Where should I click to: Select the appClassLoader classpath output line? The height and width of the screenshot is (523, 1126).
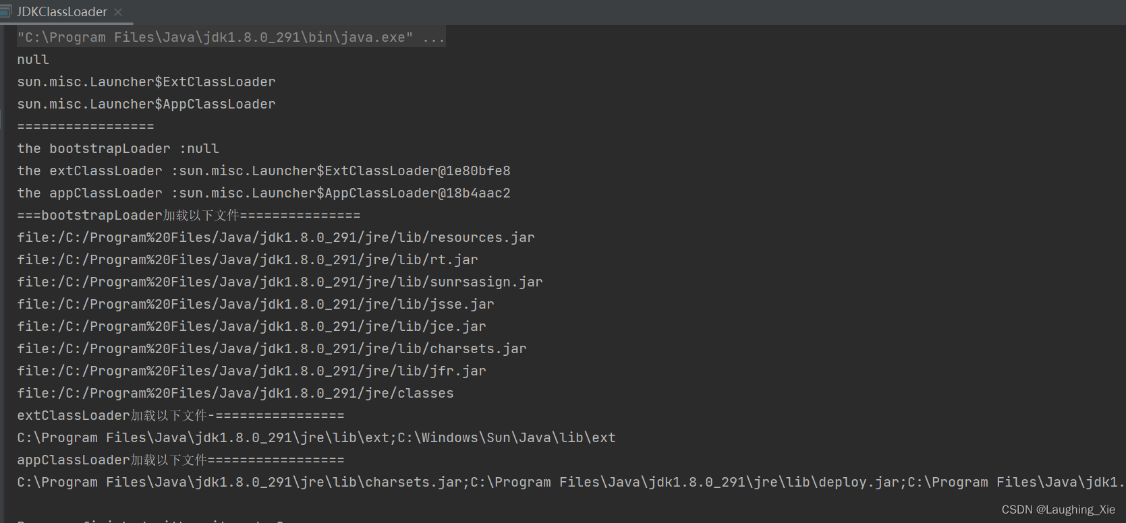point(472,482)
